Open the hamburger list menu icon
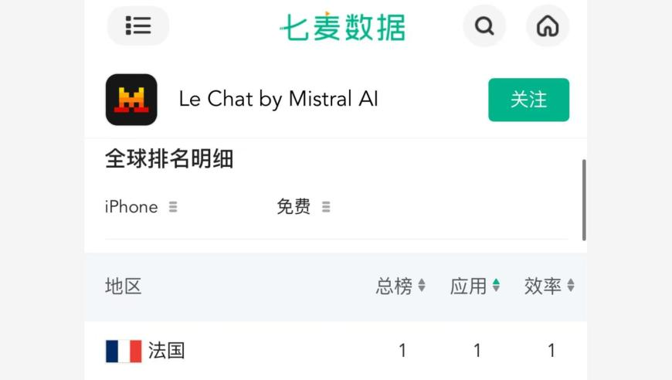 (x=138, y=25)
